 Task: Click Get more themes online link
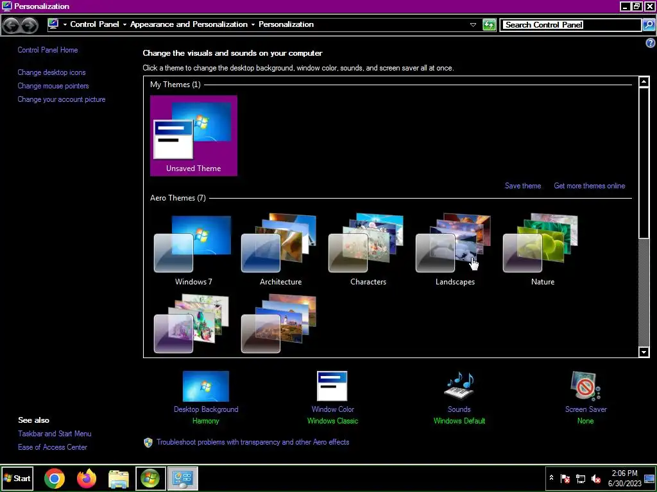[590, 186]
